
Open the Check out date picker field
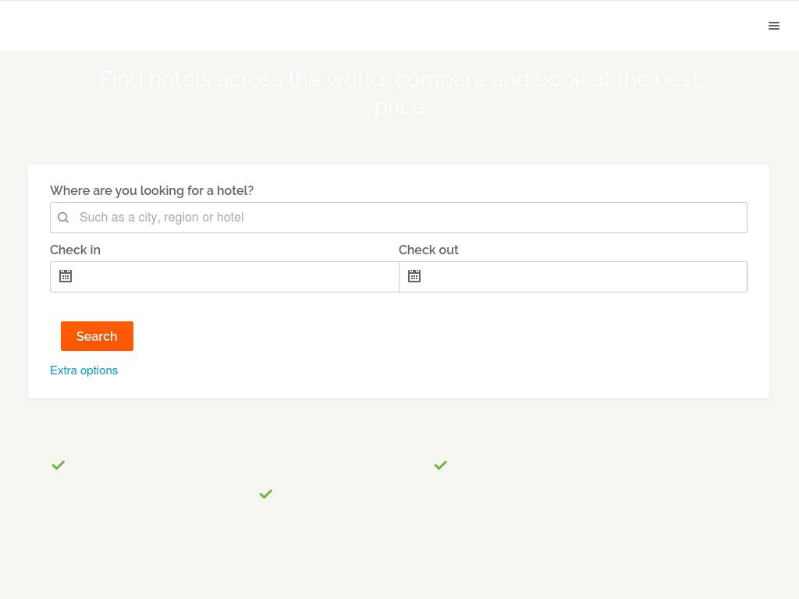pyautogui.click(x=584, y=277)
